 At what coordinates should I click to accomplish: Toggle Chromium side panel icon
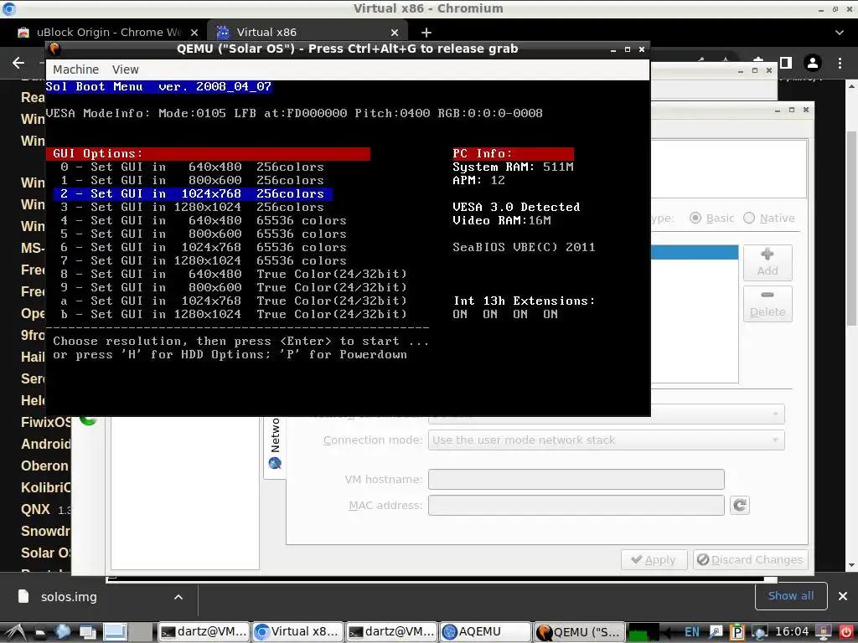pyautogui.click(x=786, y=63)
